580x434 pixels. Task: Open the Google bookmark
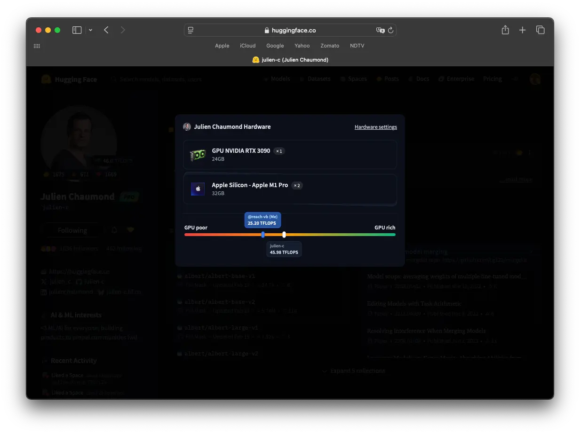[275, 46]
